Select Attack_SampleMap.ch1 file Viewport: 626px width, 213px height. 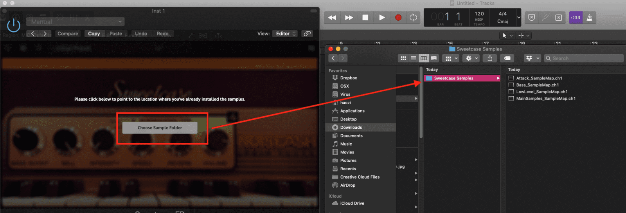[539, 78]
